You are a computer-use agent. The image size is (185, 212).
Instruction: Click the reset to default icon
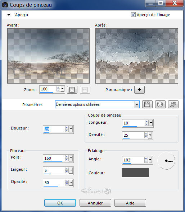(173, 104)
